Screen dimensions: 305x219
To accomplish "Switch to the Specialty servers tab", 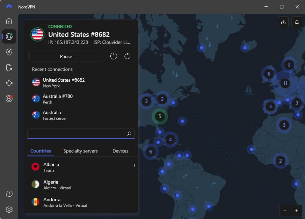I will 80,151.
